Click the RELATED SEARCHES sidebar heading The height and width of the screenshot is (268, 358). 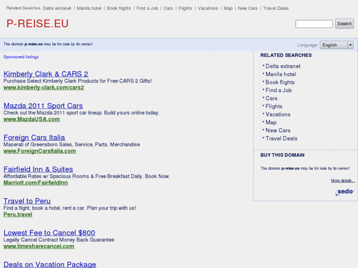click(x=286, y=56)
